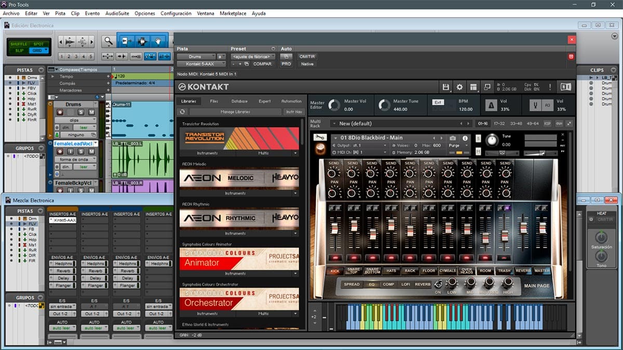Enable Shuffle edit mode
The width and height of the screenshot is (623, 350).
pos(19,44)
